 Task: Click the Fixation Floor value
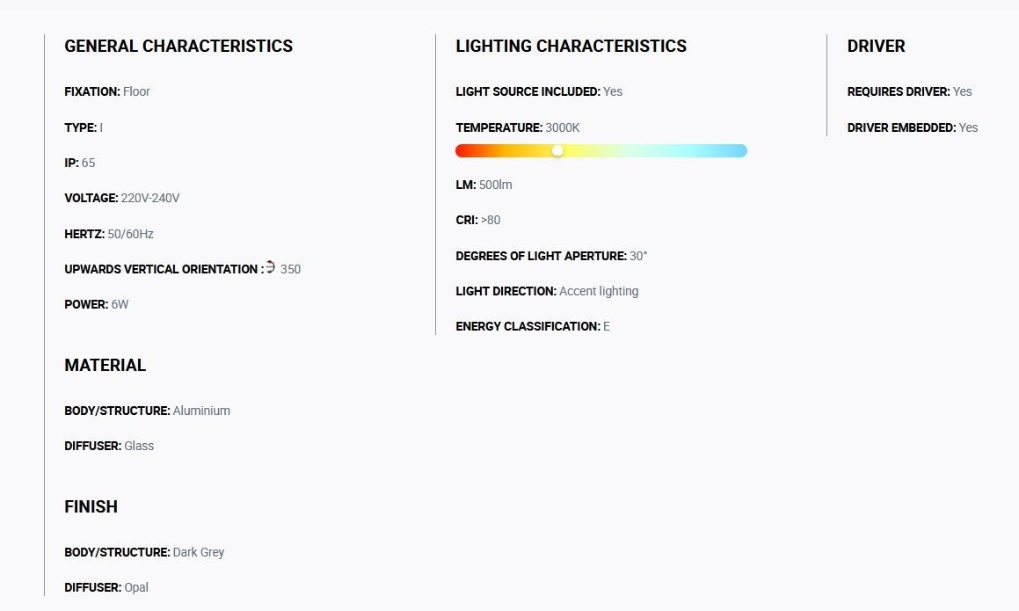pos(136,91)
